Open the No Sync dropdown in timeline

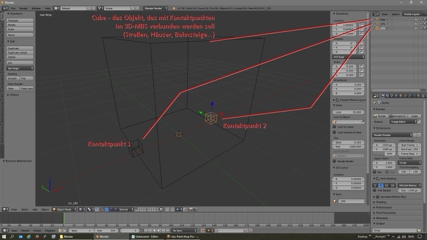[x=184, y=230]
